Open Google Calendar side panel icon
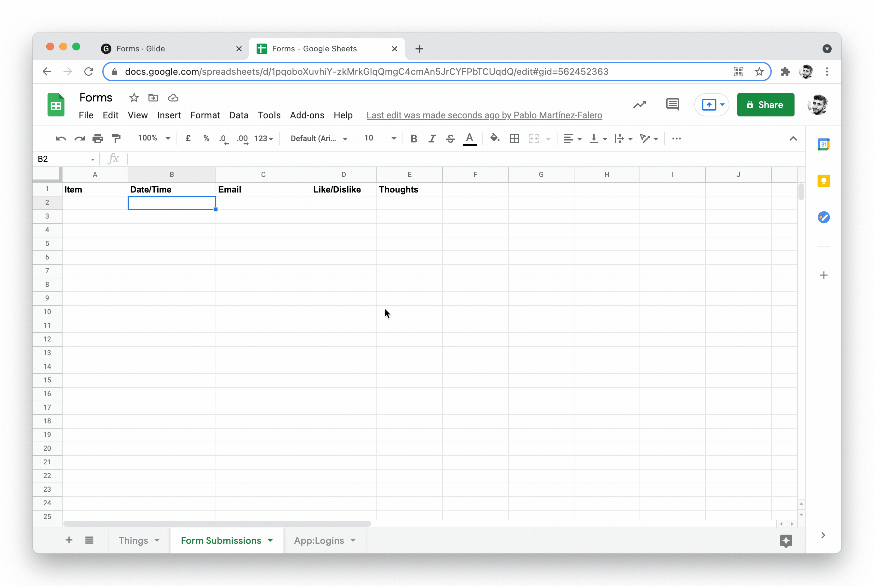The width and height of the screenshot is (874, 586). click(823, 145)
